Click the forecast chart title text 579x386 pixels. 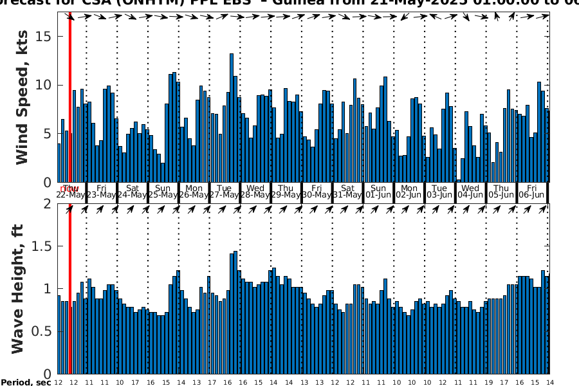point(289,2)
